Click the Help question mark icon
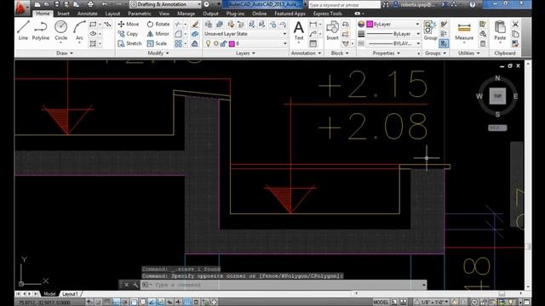The width and height of the screenshot is (545, 306). tap(473, 4)
